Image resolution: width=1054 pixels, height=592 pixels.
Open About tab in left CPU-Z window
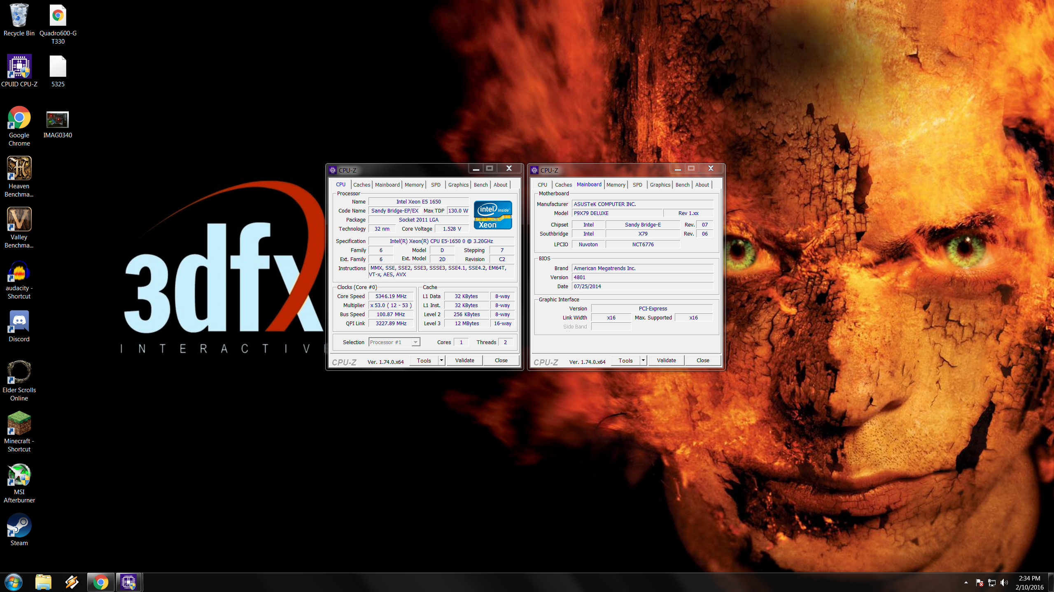coord(500,185)
